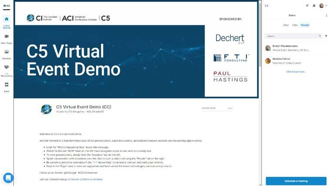Image resolution: width=330 pixels, height=186 pixels.
Task: Open 1:1 Networking handshake icon
Action: pyautogui.click(x=7, y=67)
